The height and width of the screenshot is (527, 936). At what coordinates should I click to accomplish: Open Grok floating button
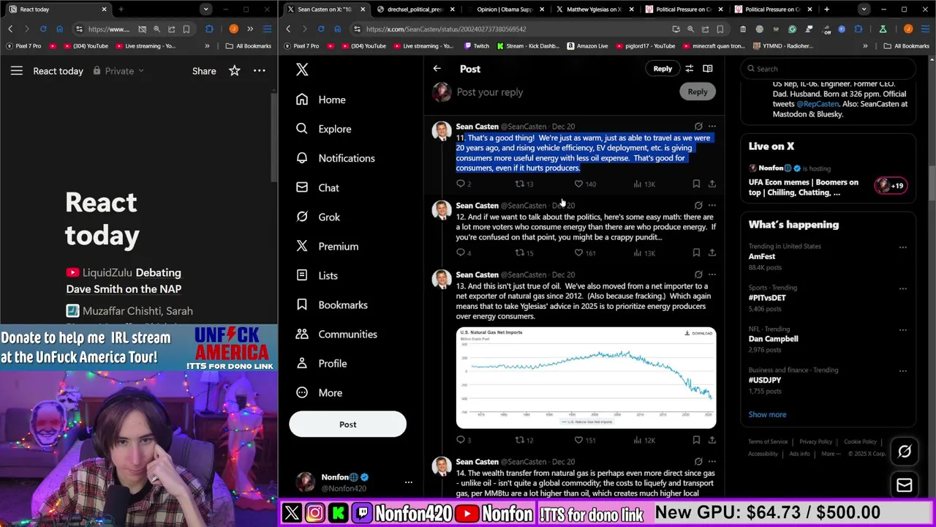pyautogui.click(x=905, y=452)
